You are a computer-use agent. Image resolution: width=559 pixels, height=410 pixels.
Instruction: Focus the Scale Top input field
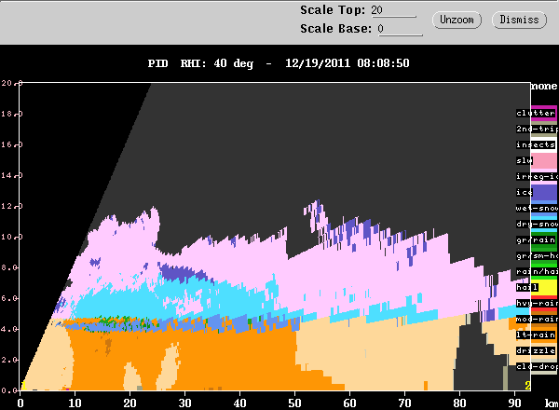393,10
